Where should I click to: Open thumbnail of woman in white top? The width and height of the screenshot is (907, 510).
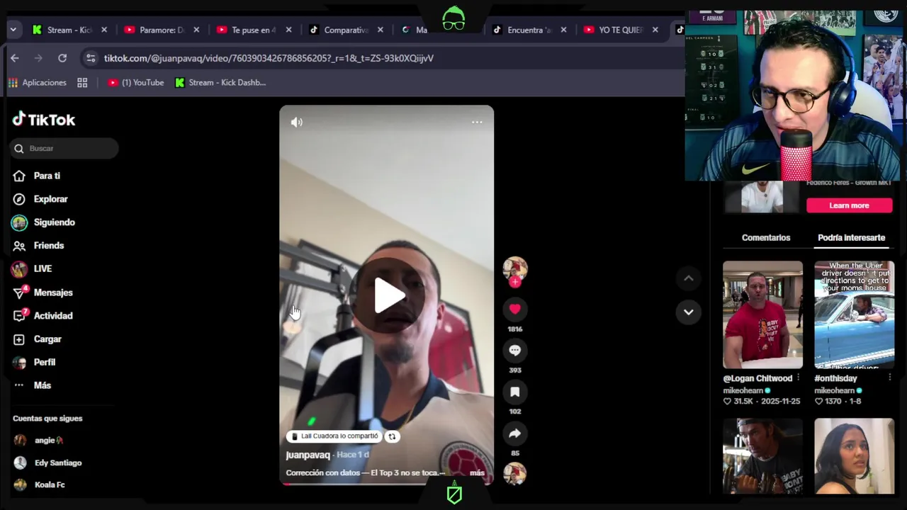coord(854,455)
